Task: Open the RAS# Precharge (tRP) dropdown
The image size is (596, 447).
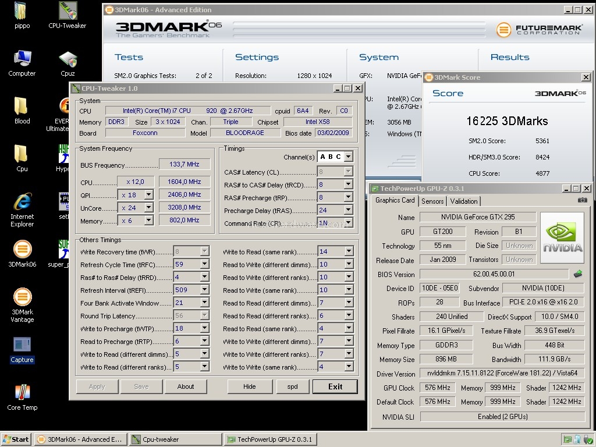Action: click(x=349, y=197)
